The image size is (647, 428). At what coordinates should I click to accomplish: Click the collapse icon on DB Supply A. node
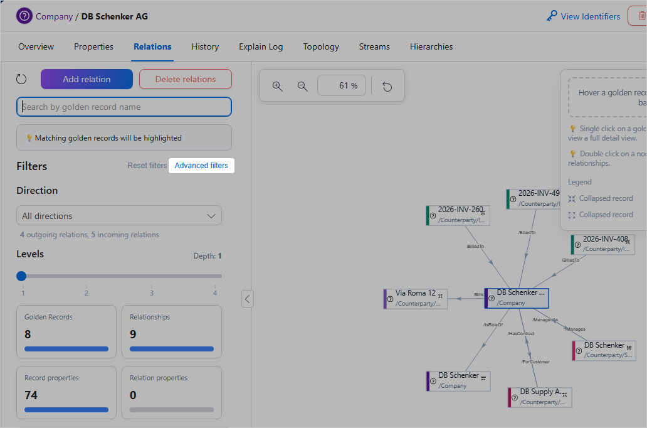click(x=564, y=395)
